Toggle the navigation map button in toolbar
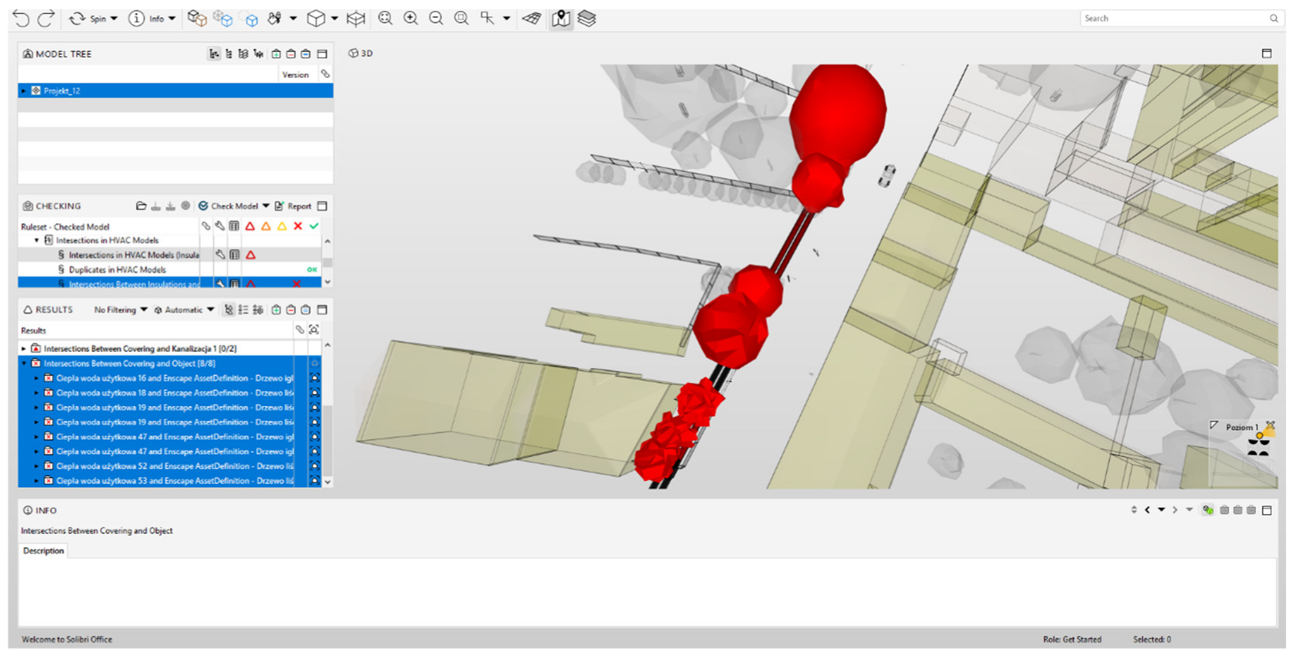 (x=561, y=19)
